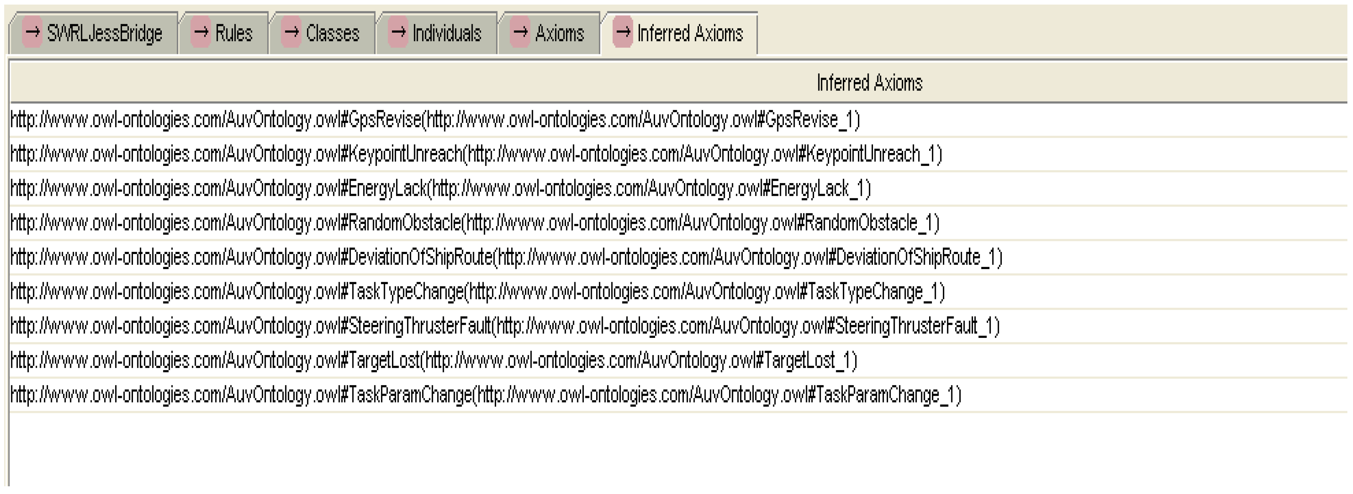
Task: Click the RandomObstacle axiom row
Action: pos(475,223)
